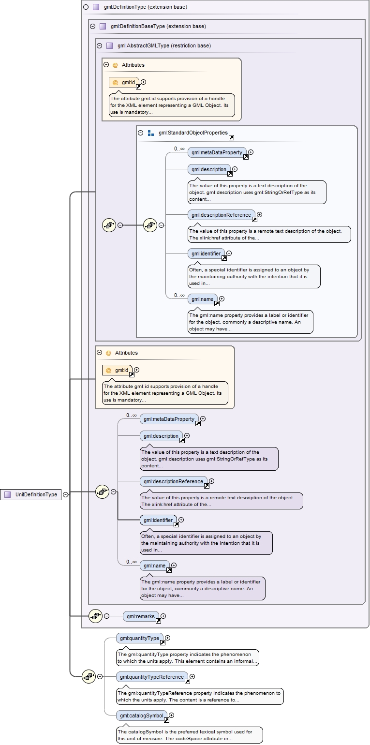This screenshot has height=745, width=370.
Task: Expand the gml:catalogSymbol plus button
Action: 171,715
